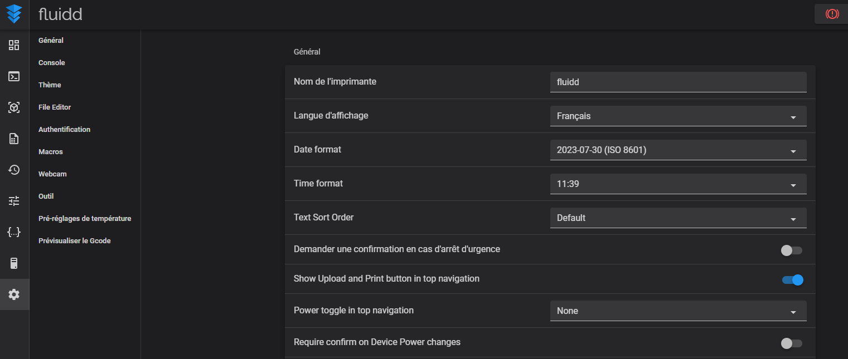848x359 pixels.
Task: Enable confirmation on emergency stop toggle
Action: point(792,250)
